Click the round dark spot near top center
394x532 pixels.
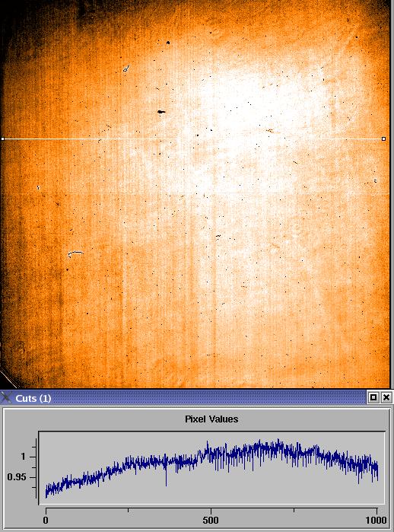[168, 43]
